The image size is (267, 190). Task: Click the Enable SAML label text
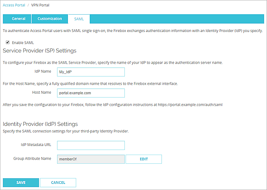point(23,43)
